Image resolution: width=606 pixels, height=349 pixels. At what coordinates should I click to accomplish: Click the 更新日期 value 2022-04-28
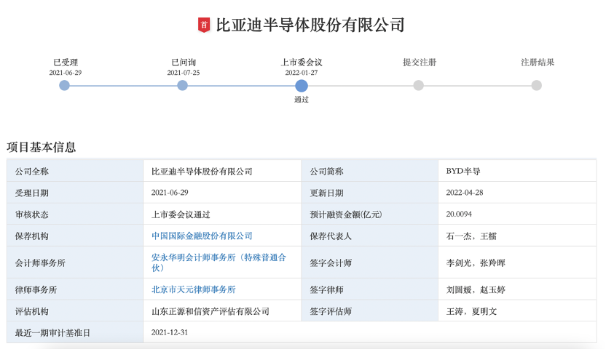(465, 193)
